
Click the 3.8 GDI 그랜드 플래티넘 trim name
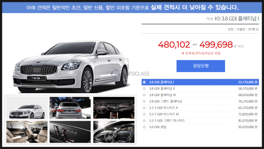coord(165,101)
